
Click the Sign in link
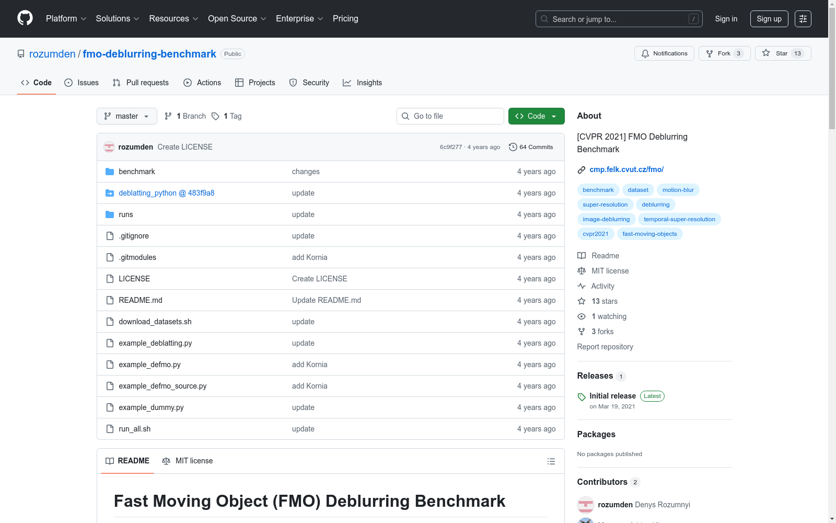[x=726, y=19]
